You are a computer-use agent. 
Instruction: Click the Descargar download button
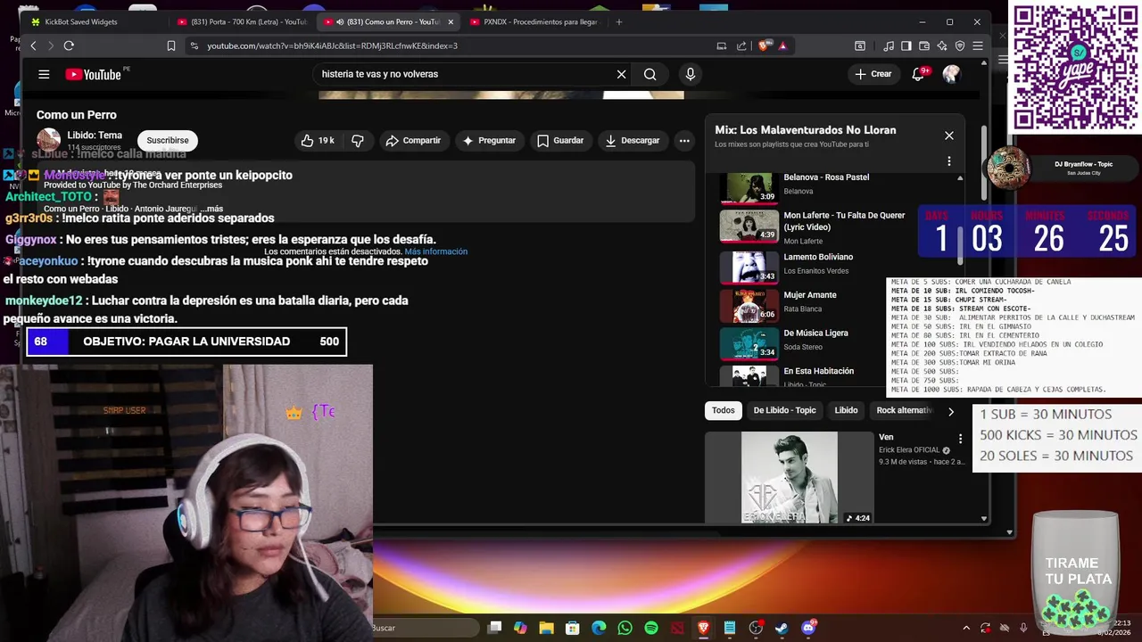click(x=633, y=140)
